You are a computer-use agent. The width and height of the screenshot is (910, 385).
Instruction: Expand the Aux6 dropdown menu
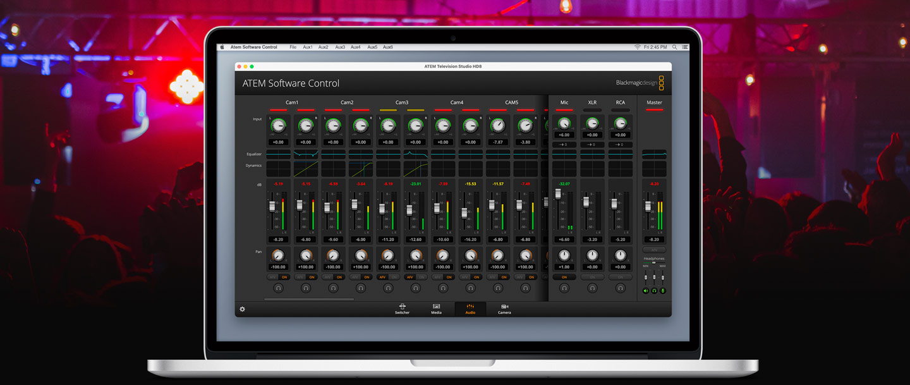tap(387, 47)
